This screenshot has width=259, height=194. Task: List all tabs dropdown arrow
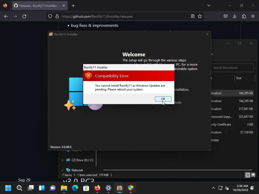pos(209,6)
